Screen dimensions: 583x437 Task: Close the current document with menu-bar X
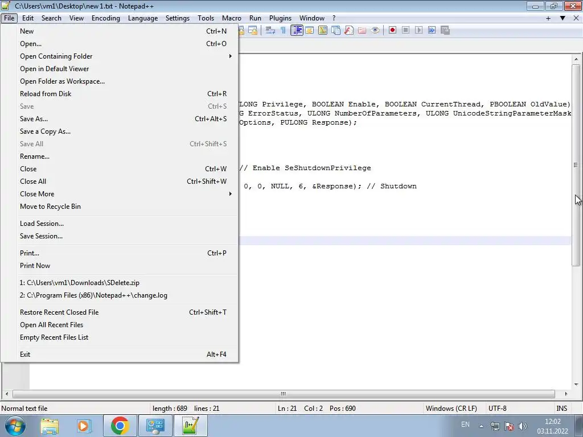[x=576, y=18]
